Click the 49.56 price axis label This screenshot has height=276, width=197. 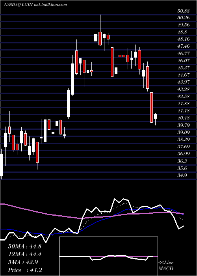[184, 25]
